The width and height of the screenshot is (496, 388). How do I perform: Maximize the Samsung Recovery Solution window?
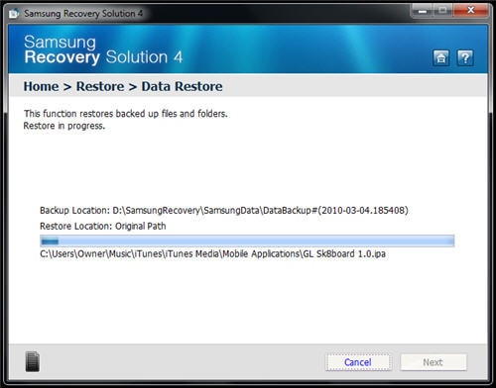(x=443, y=11)
